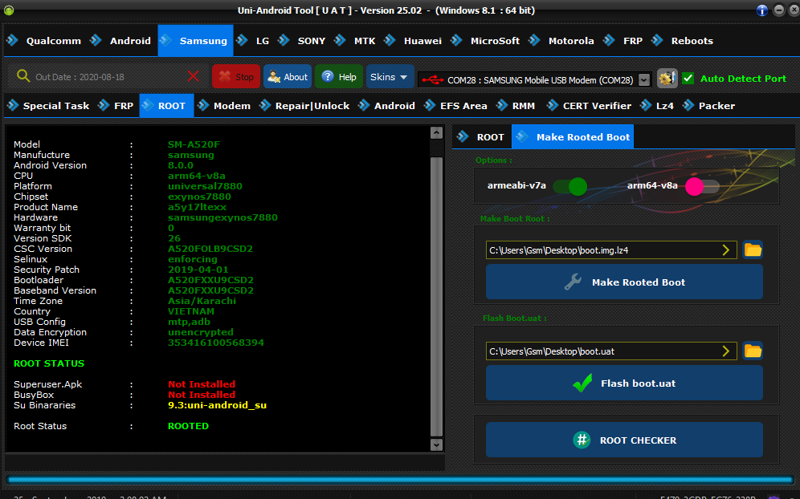This screenshot has width=800, height=499.
Task: Select the Samsung brand tab
Action: coord(195,41)
